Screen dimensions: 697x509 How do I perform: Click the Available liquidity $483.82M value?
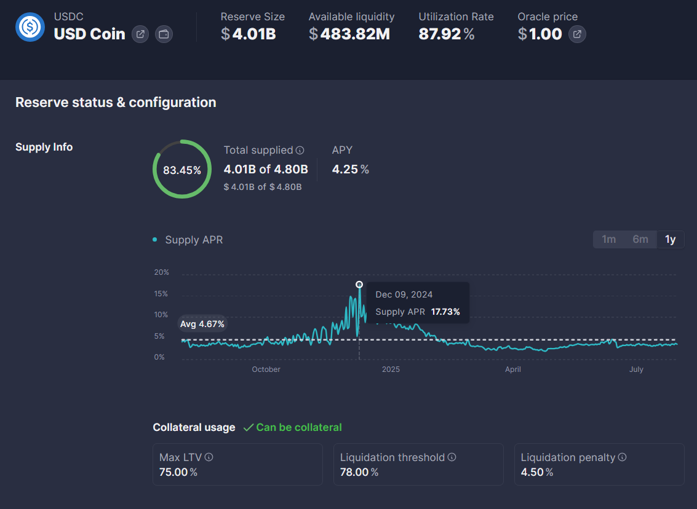(x=349, y=34)
